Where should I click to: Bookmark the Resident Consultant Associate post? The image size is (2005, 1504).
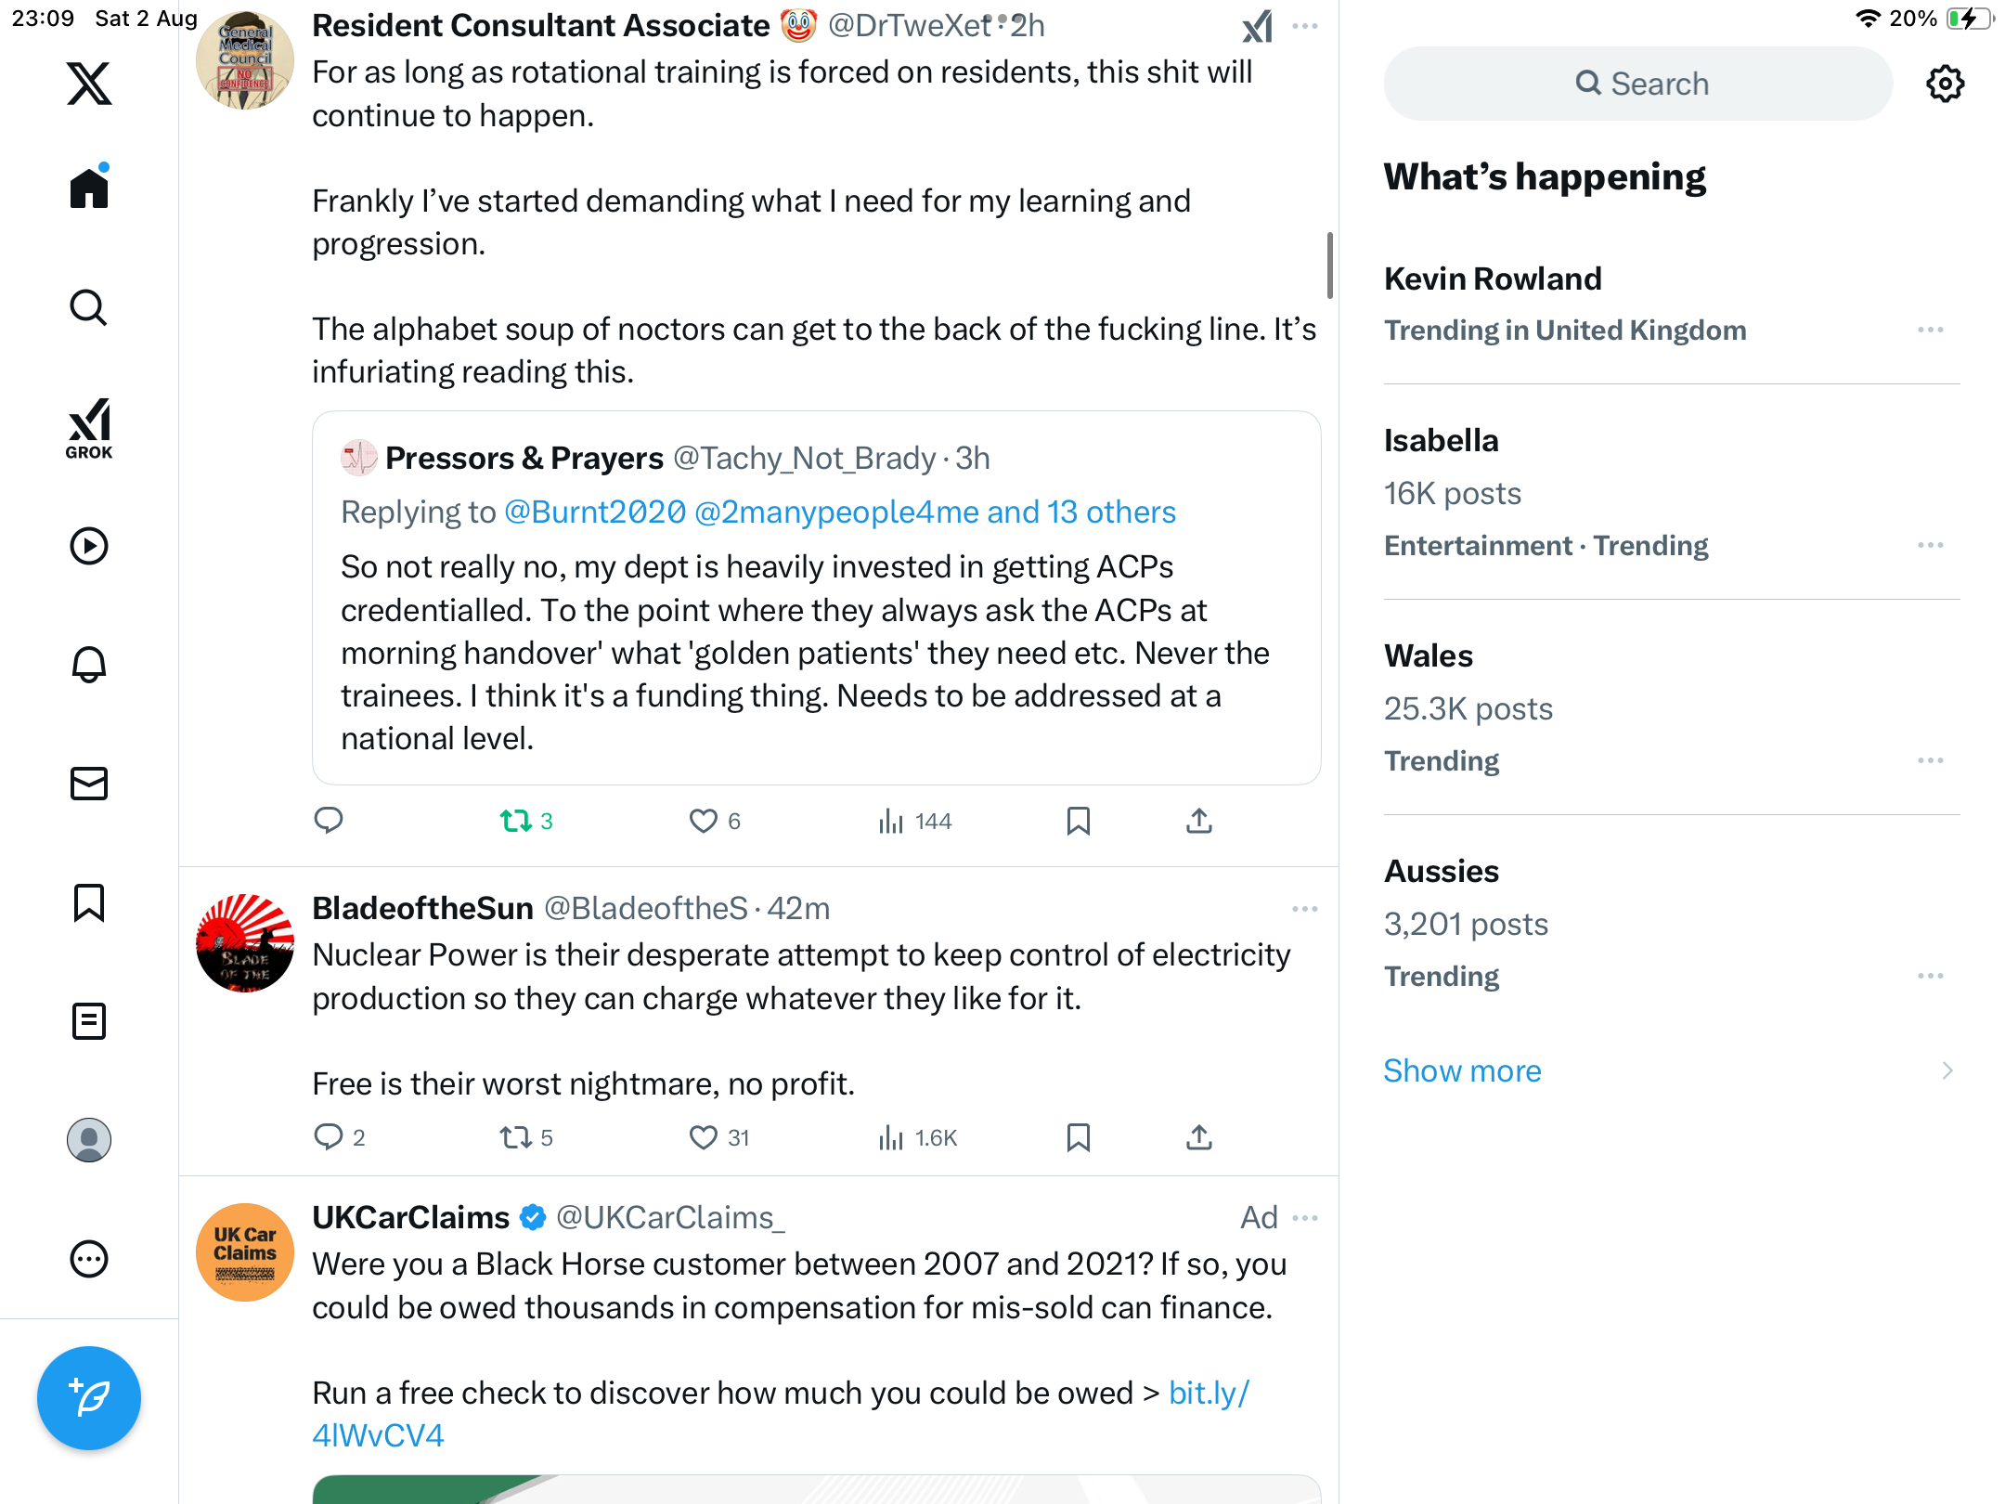click(1078, 821)
